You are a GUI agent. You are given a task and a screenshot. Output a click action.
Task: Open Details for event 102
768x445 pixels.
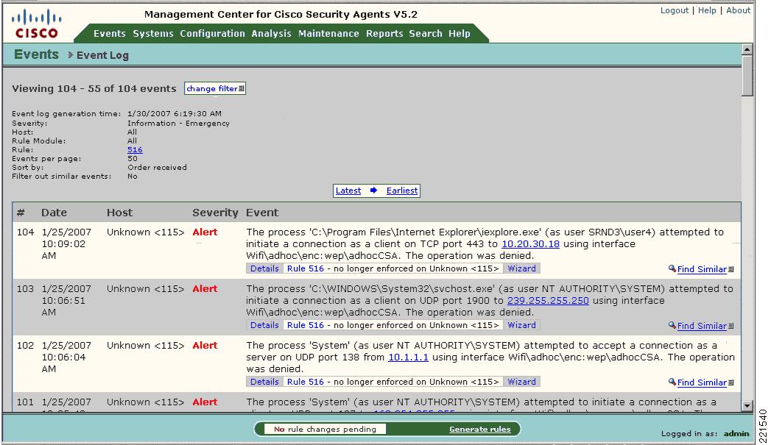[264, 382]
